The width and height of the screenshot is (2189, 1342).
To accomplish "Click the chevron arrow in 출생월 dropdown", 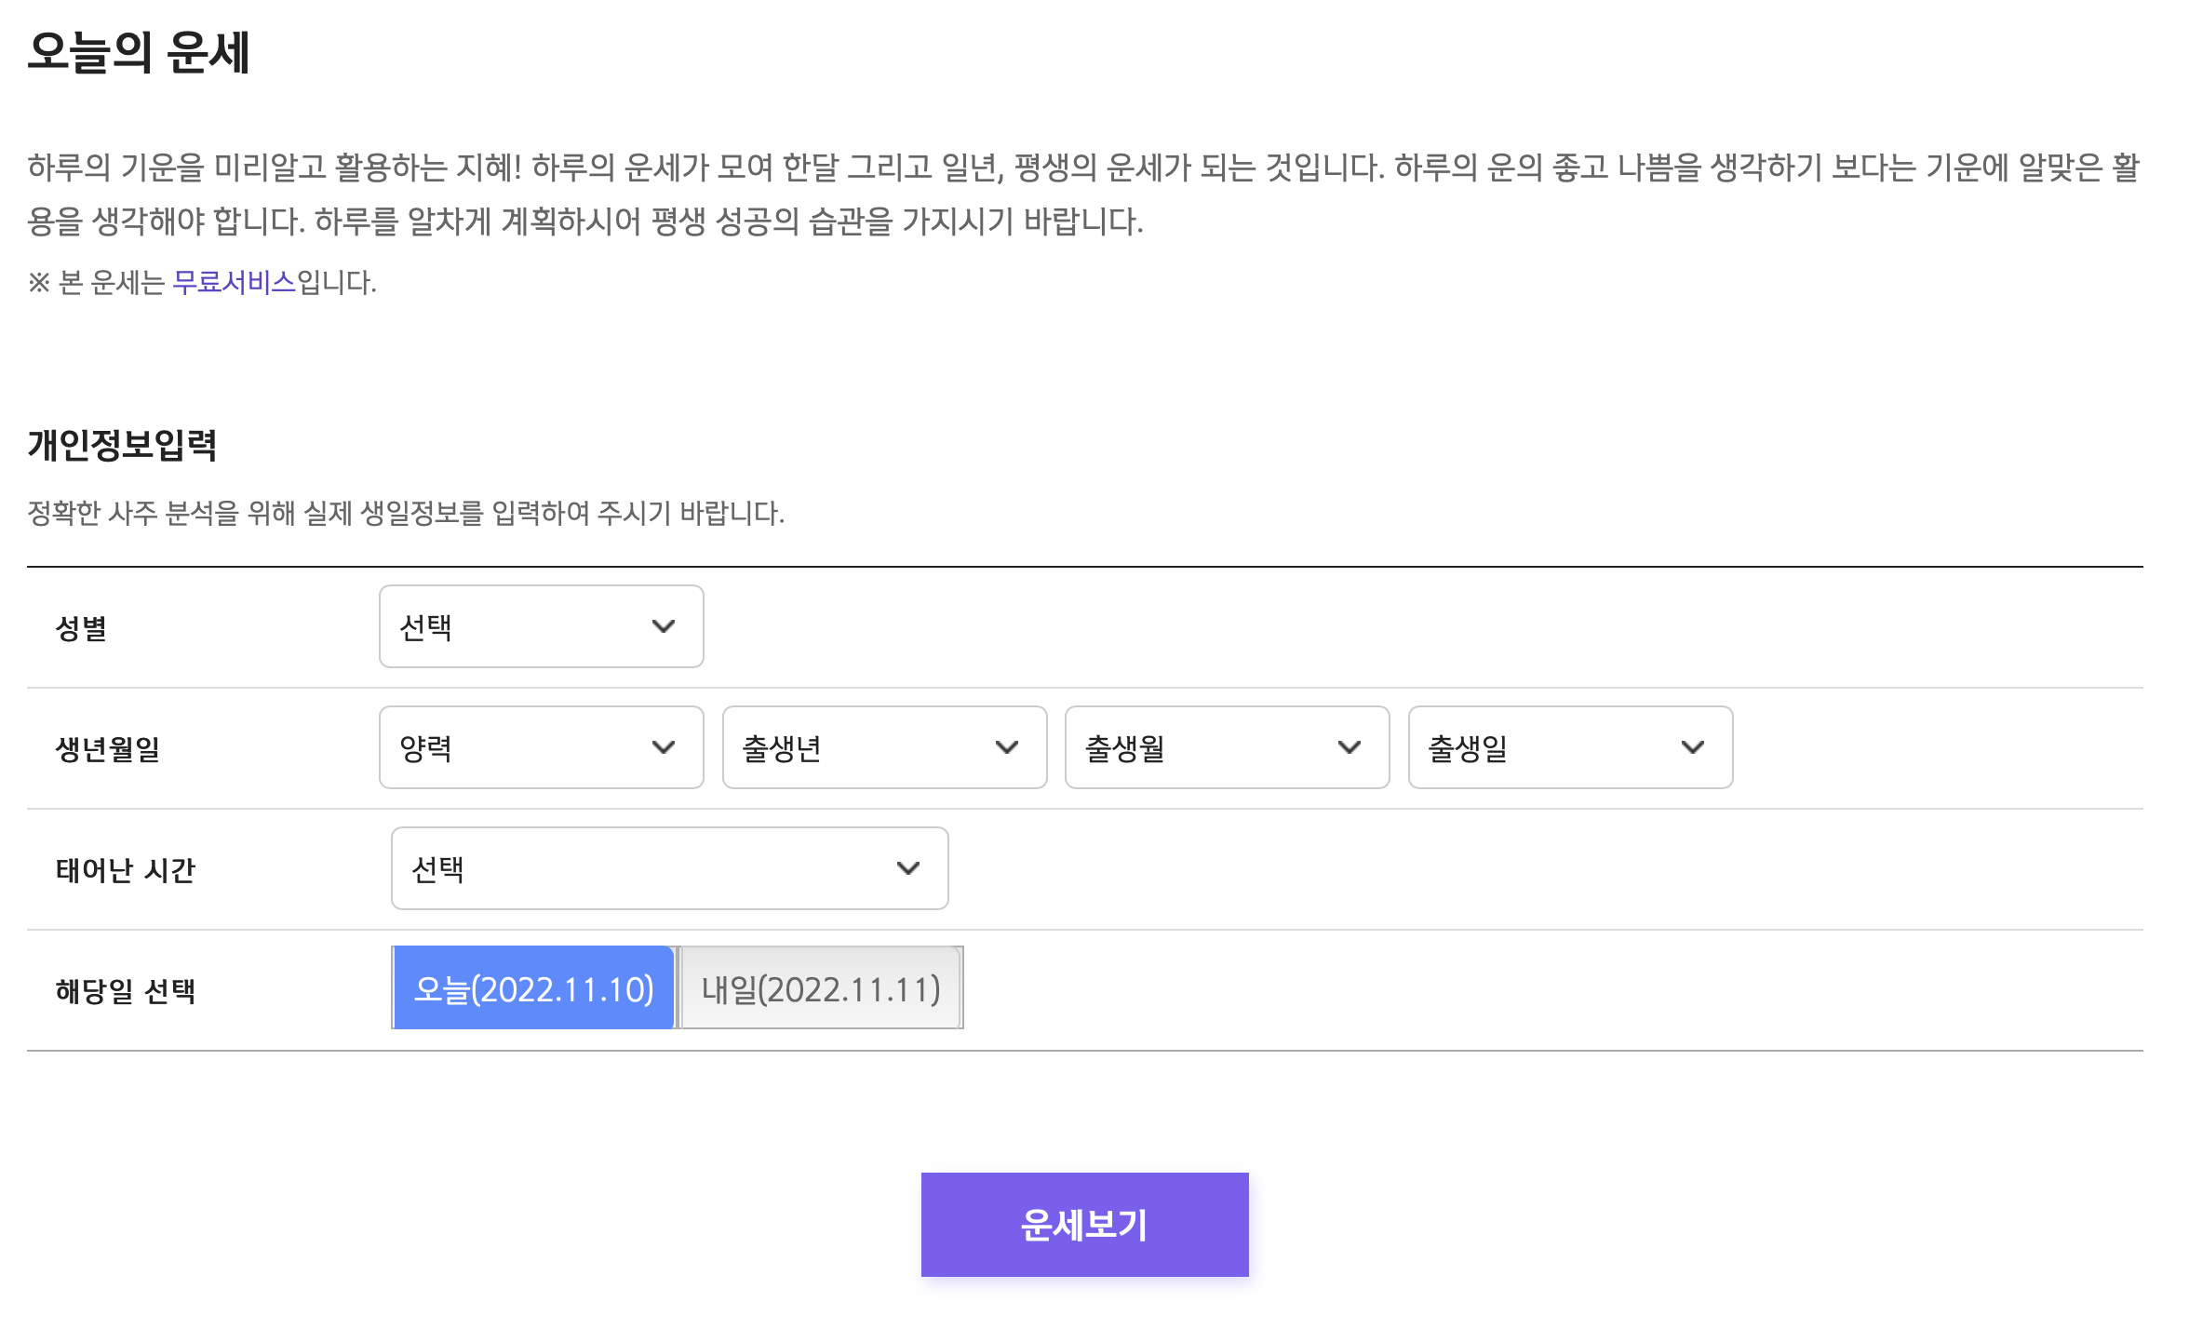I will click(x=1349, y=748).
